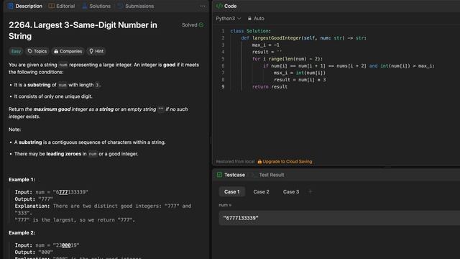460x259 pixels.
Task: Click the 'Restored from local' status text
Action: (235, 161)
